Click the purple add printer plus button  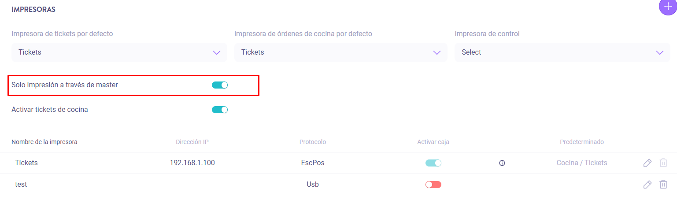(668, 7)
